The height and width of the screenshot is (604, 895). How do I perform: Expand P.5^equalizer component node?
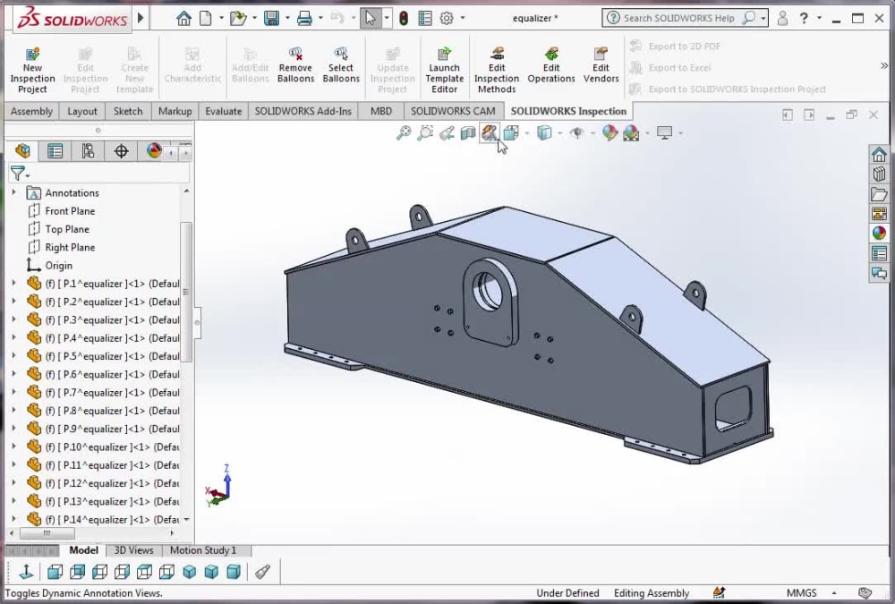14,355
